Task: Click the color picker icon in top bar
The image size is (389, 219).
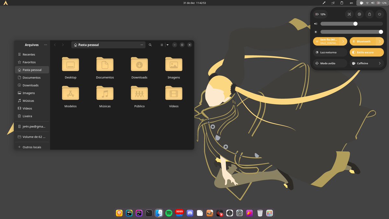Action: tap(324, 3)
